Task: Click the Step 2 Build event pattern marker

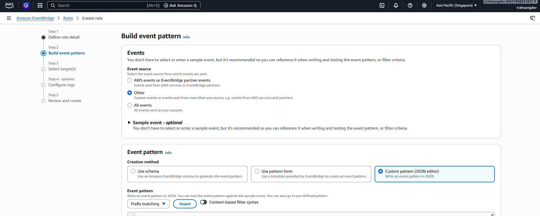Action: point(43,53)
